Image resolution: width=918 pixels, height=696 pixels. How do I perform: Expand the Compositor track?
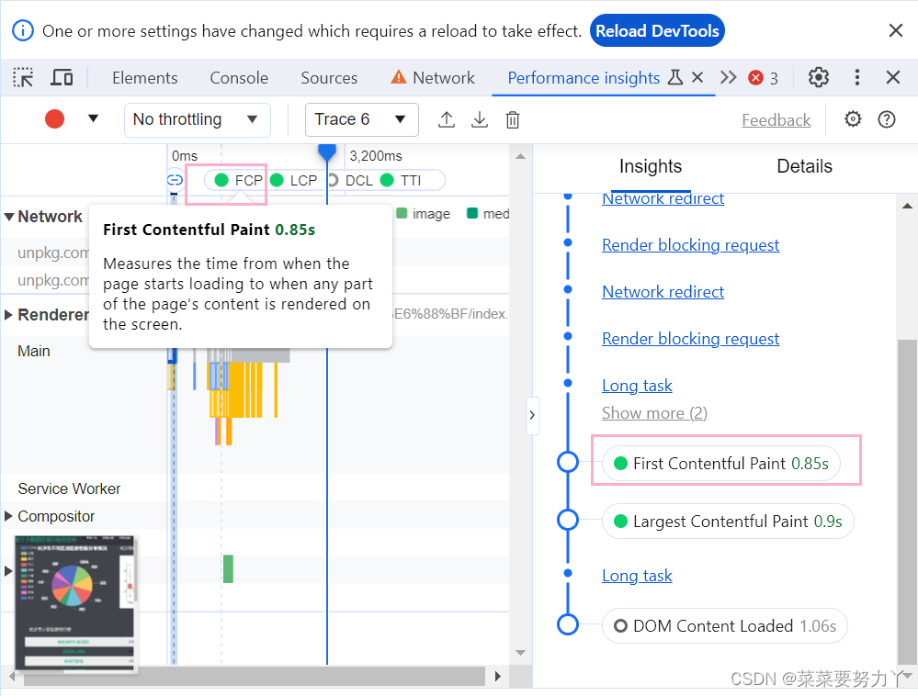pos(9,516)
